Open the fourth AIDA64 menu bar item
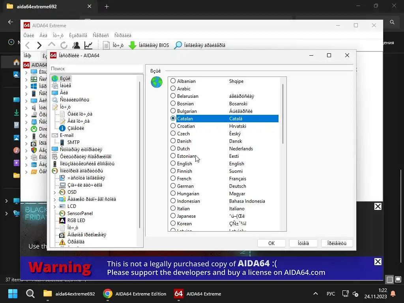This screenshot has height=303, width=404. (78, 35)
